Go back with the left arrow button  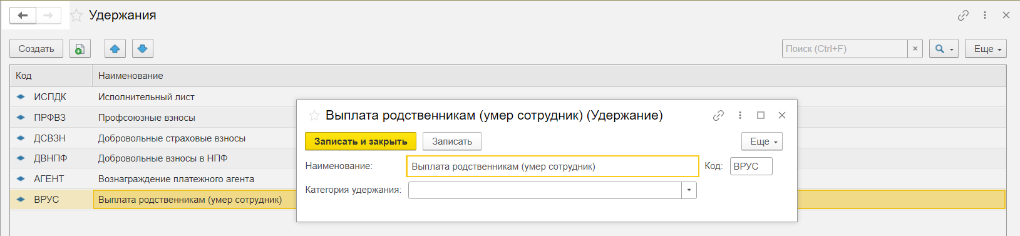tap(23, 15)
